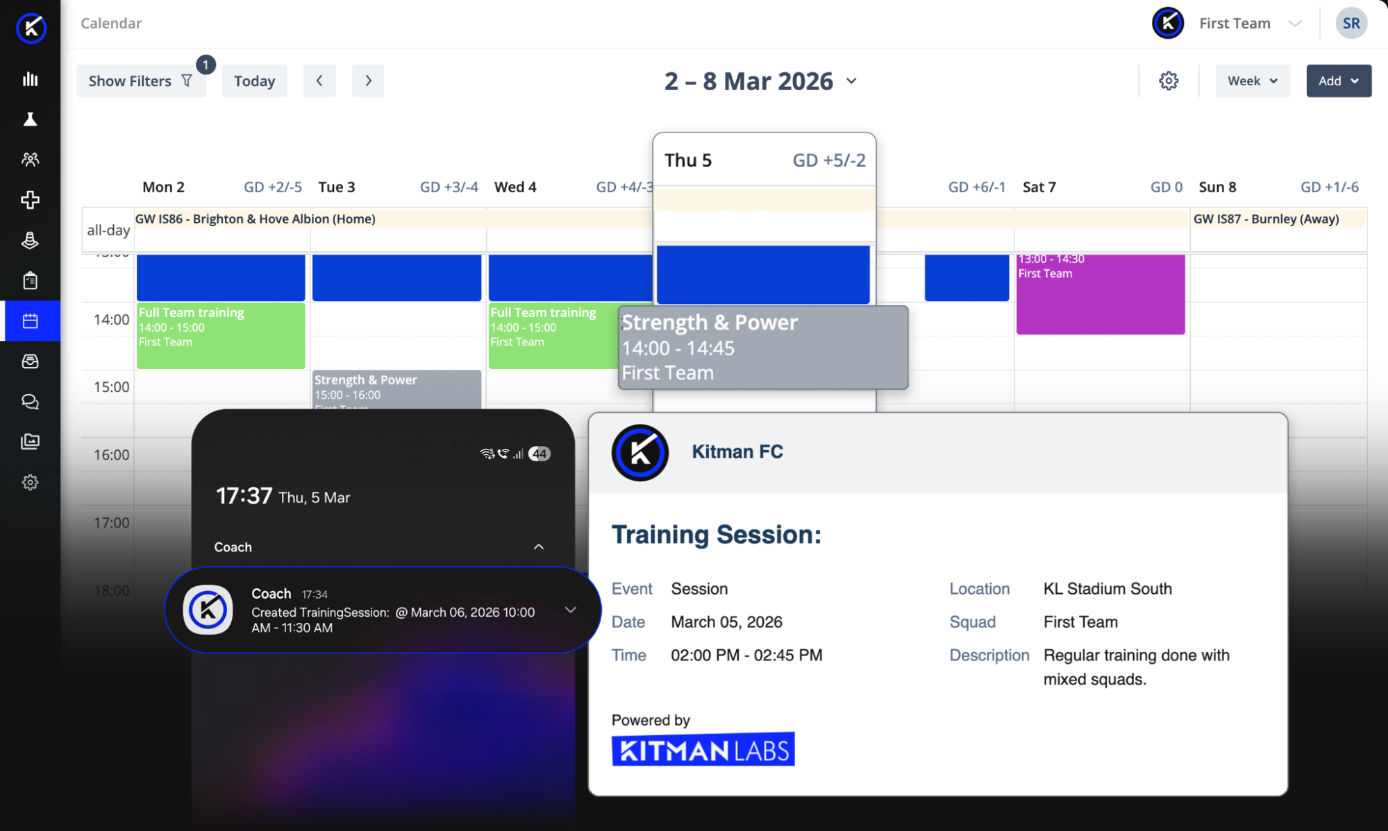Click the flask icon in the sidebar

[30, 119]
